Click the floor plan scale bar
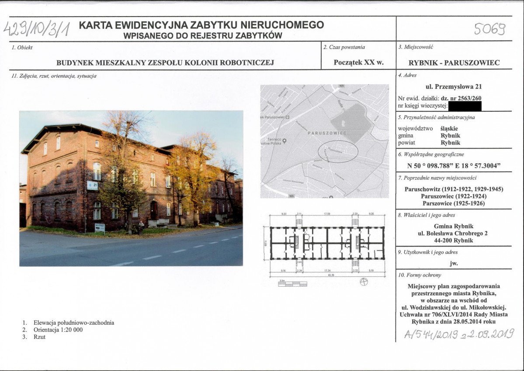 [292, 284]
